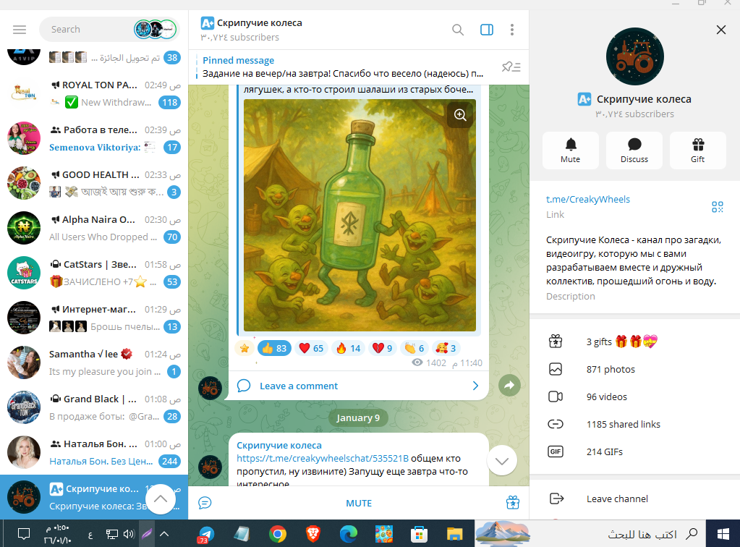Launch Google Chrome from taskbar

[x=278, y=534]
